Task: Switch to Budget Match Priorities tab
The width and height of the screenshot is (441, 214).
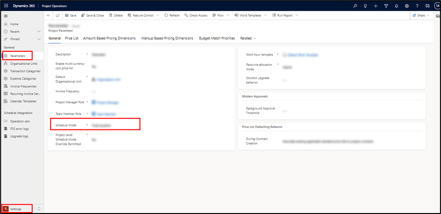Action: (217, 38)
